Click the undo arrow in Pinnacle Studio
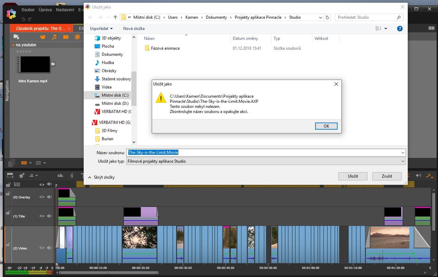The width and height of the screenshot is (438, 277). click(23, 19)
